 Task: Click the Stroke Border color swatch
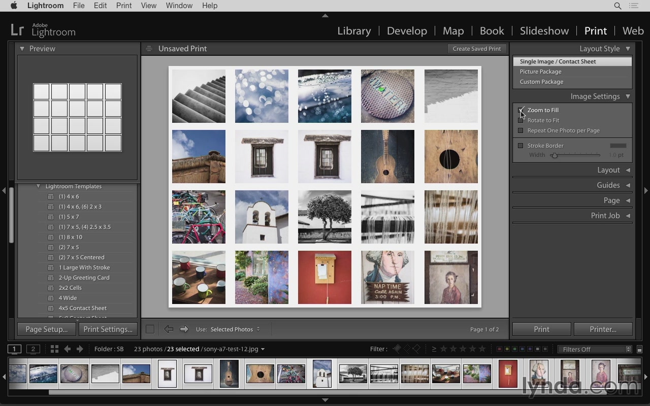[x=618, y=146]
